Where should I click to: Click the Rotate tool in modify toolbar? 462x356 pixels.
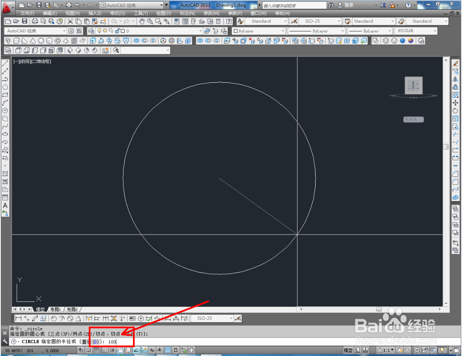pyautogui.click(x=456, y=111)
